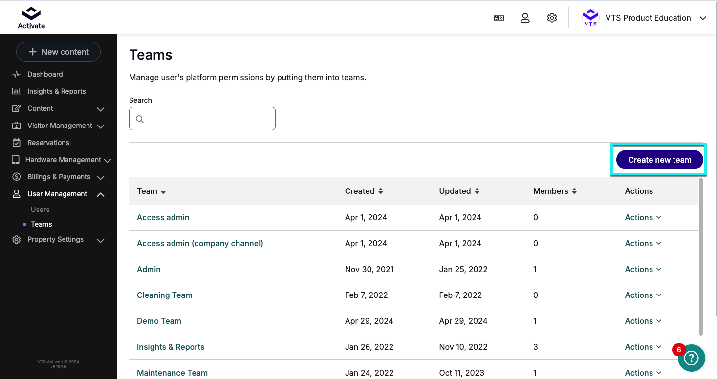Open Reservations in sidebar
The height and width of the screenshot is (379, 717).
click(x=48, y=143)
